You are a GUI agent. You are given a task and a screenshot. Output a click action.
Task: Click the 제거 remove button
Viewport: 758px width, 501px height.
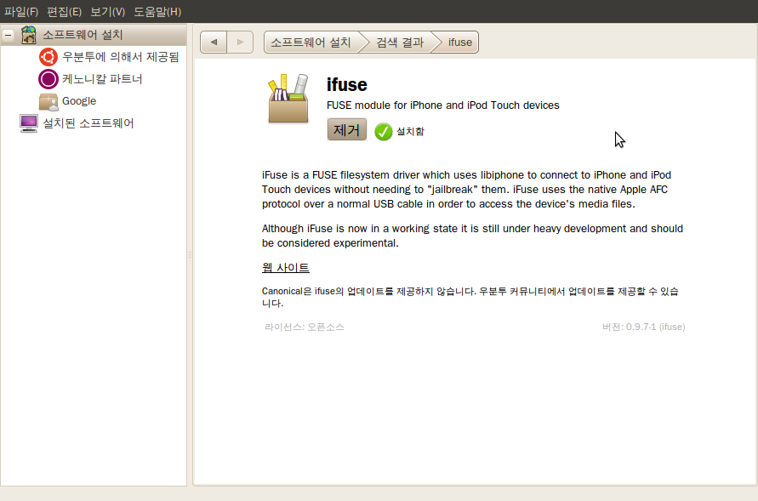(346, 129)
